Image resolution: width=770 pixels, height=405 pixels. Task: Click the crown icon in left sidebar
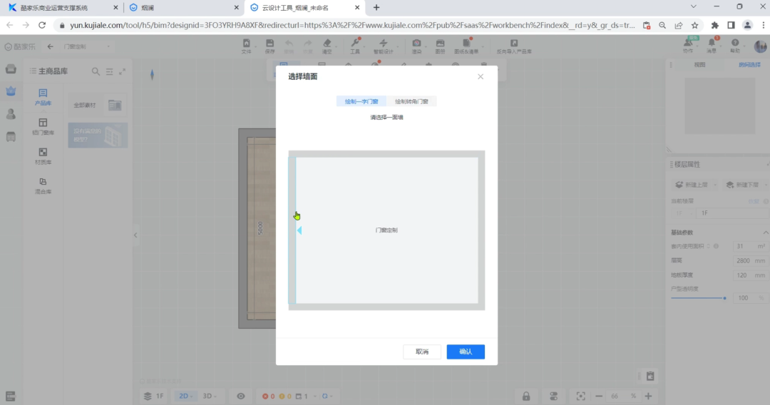[x=11, y=91]
